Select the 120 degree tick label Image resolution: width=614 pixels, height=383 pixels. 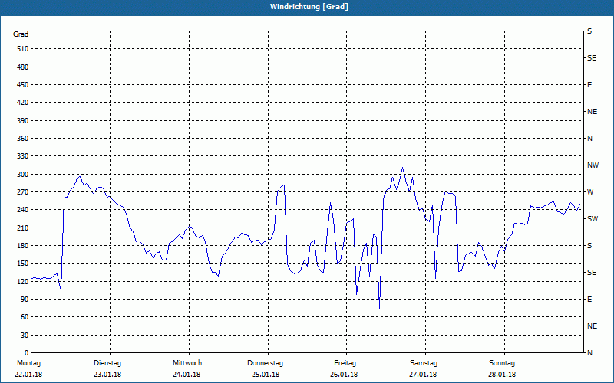23,281
